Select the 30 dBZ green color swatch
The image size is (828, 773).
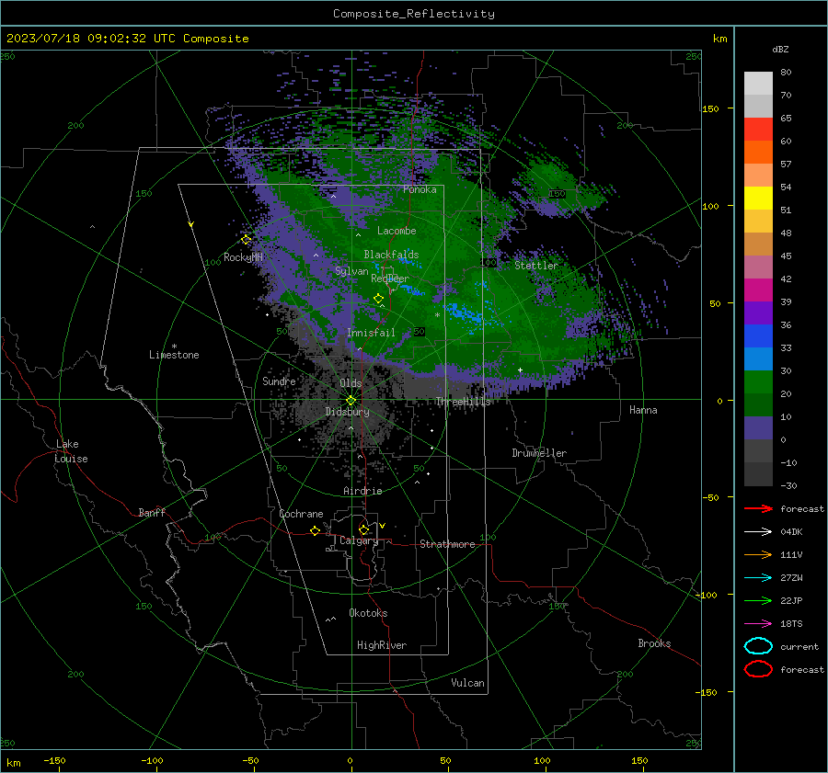coord(758,382)
